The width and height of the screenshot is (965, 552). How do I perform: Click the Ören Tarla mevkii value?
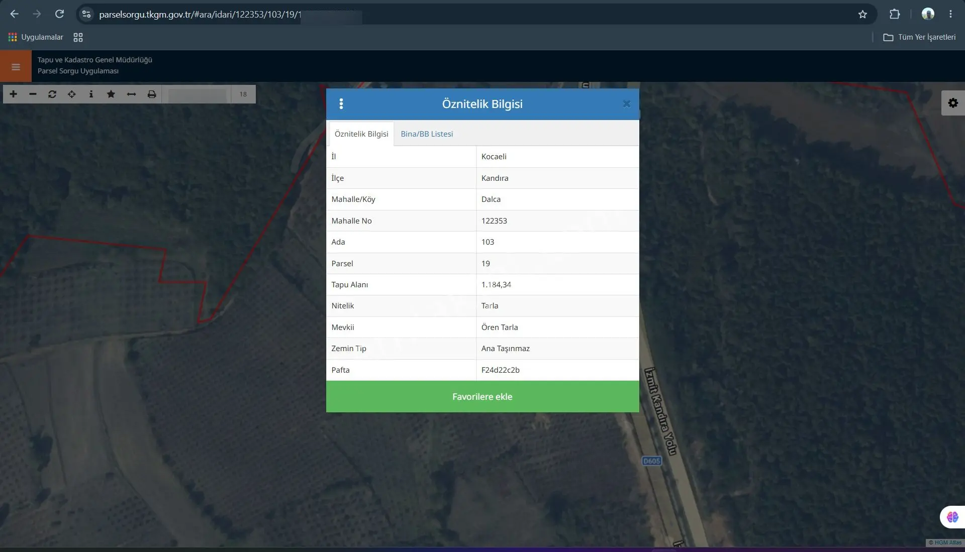point(557,327)
